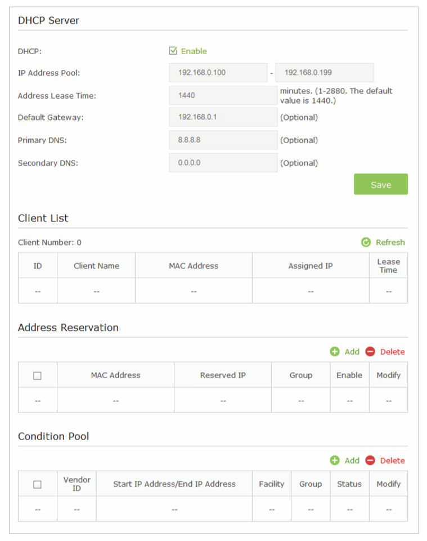Click Add link in Address Reservation

[x=352, y=352]
